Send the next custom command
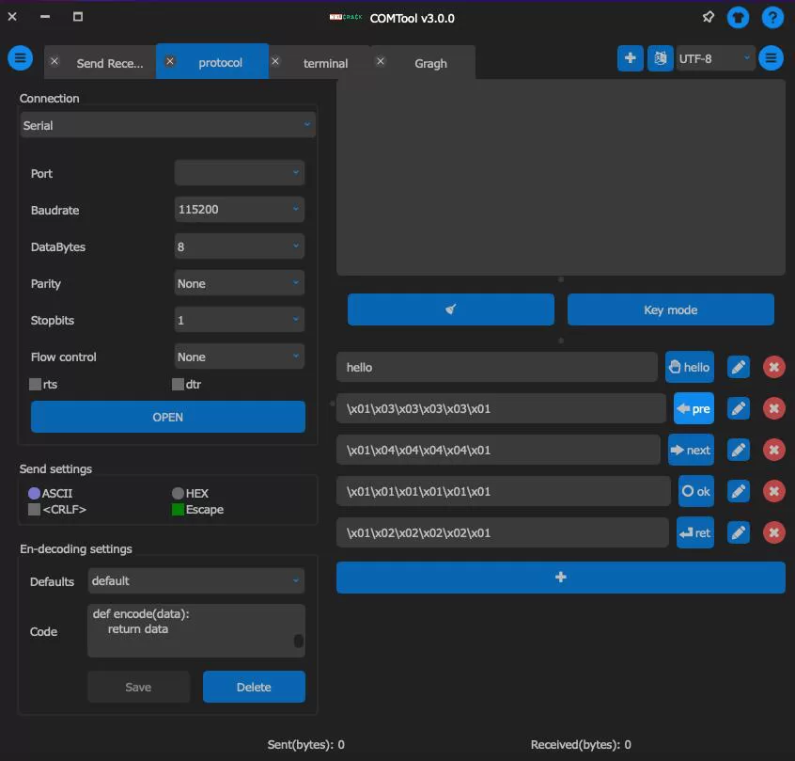This screenshot has height=761, width=795. pos(691,450)
